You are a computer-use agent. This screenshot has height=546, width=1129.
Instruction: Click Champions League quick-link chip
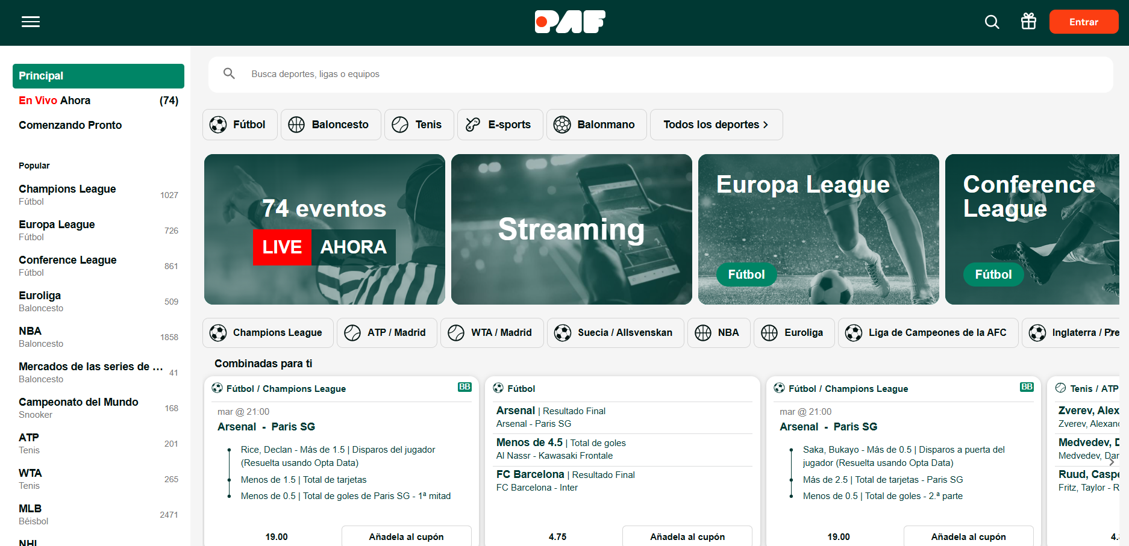tap(268, 333)
